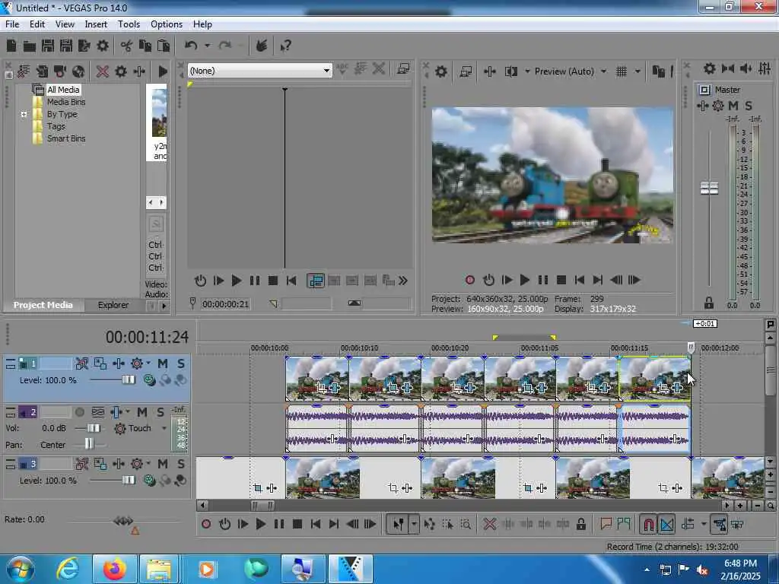The height and width of the screenshot is (584, 779).
Task: Undo the last action
Action: (x=191, y=46)
